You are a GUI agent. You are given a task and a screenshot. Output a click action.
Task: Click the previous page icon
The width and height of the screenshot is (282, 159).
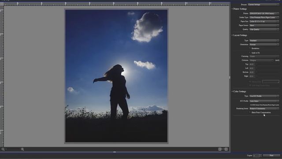[220, 149]
